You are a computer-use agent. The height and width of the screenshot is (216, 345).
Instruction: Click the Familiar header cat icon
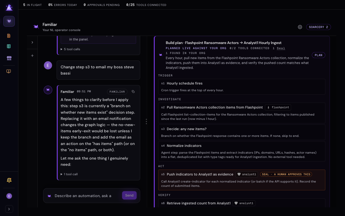(36, 27)
